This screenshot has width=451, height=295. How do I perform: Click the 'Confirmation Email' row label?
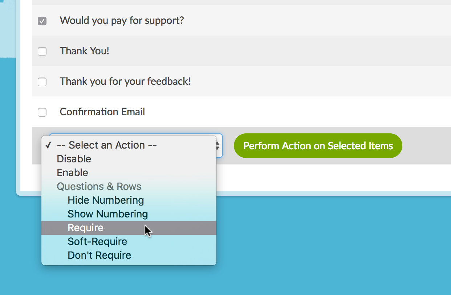tap(102, 112)
